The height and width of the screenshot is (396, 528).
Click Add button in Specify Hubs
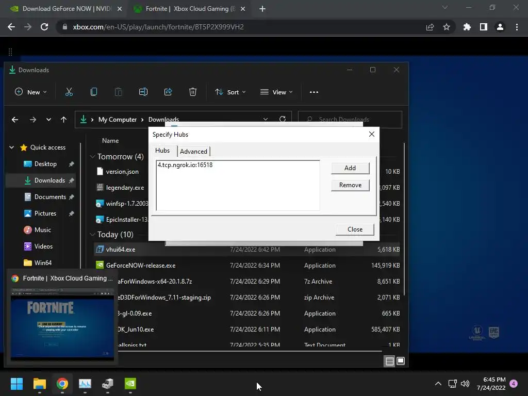pyautogui.click(x=350, y=168)
